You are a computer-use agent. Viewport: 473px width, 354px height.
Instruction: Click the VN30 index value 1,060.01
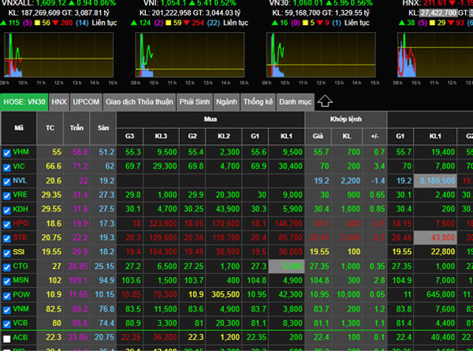point(308,3)
